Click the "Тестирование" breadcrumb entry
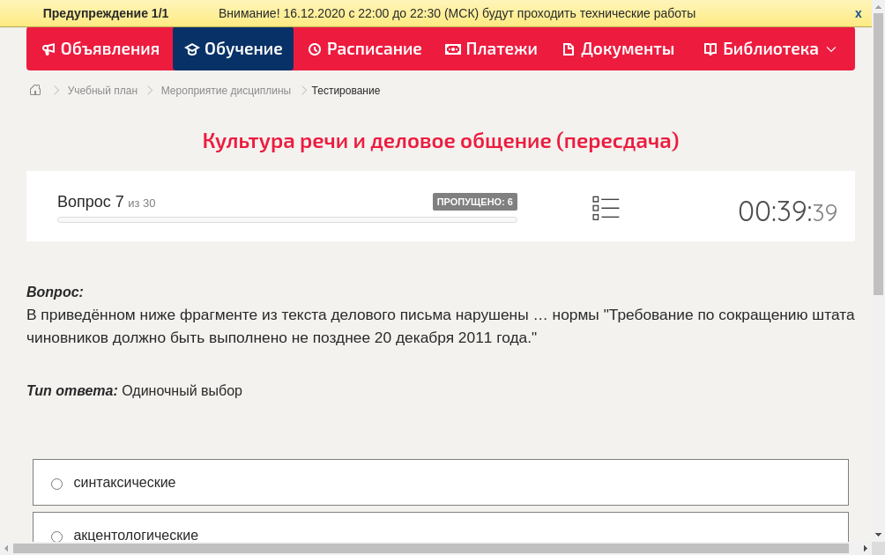The image size is (885, 555). click(346, 90)
